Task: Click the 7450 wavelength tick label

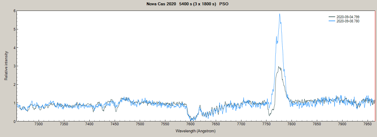Action: click(115, 124)
